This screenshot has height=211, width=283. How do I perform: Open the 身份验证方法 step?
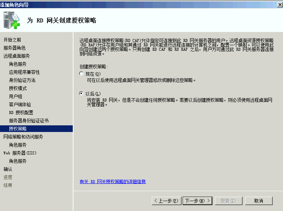22,80
